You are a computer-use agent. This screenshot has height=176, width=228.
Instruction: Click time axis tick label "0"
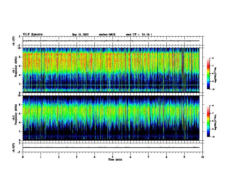coord(23,157)
